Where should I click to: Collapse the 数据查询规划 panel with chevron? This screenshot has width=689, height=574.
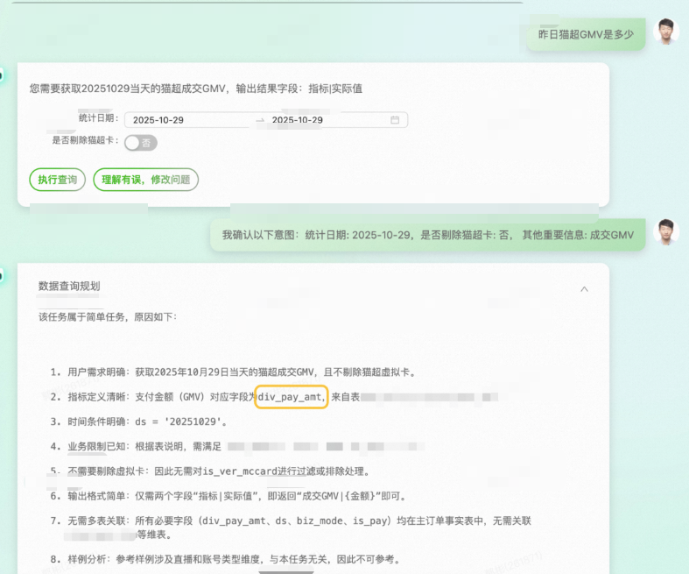click(x=585, y=287)
